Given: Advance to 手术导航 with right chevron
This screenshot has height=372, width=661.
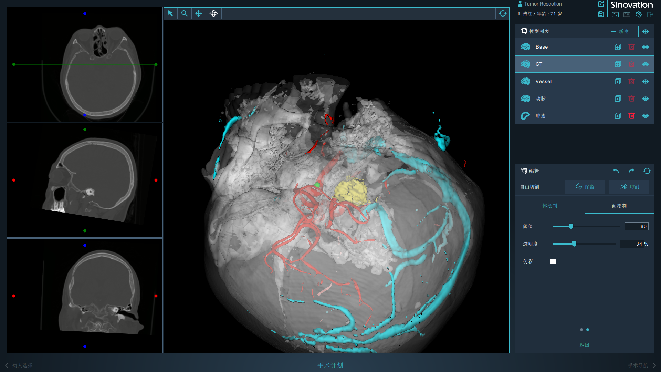Looking at the screenshot, I should pyautogui.click(x=654, y=365).
